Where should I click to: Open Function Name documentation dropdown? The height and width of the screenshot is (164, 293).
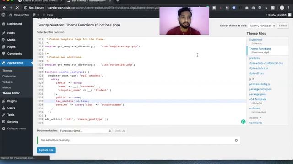coord(85,131)
